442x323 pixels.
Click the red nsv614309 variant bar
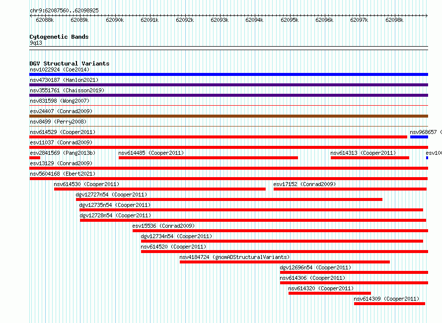(x=389, y=304)
